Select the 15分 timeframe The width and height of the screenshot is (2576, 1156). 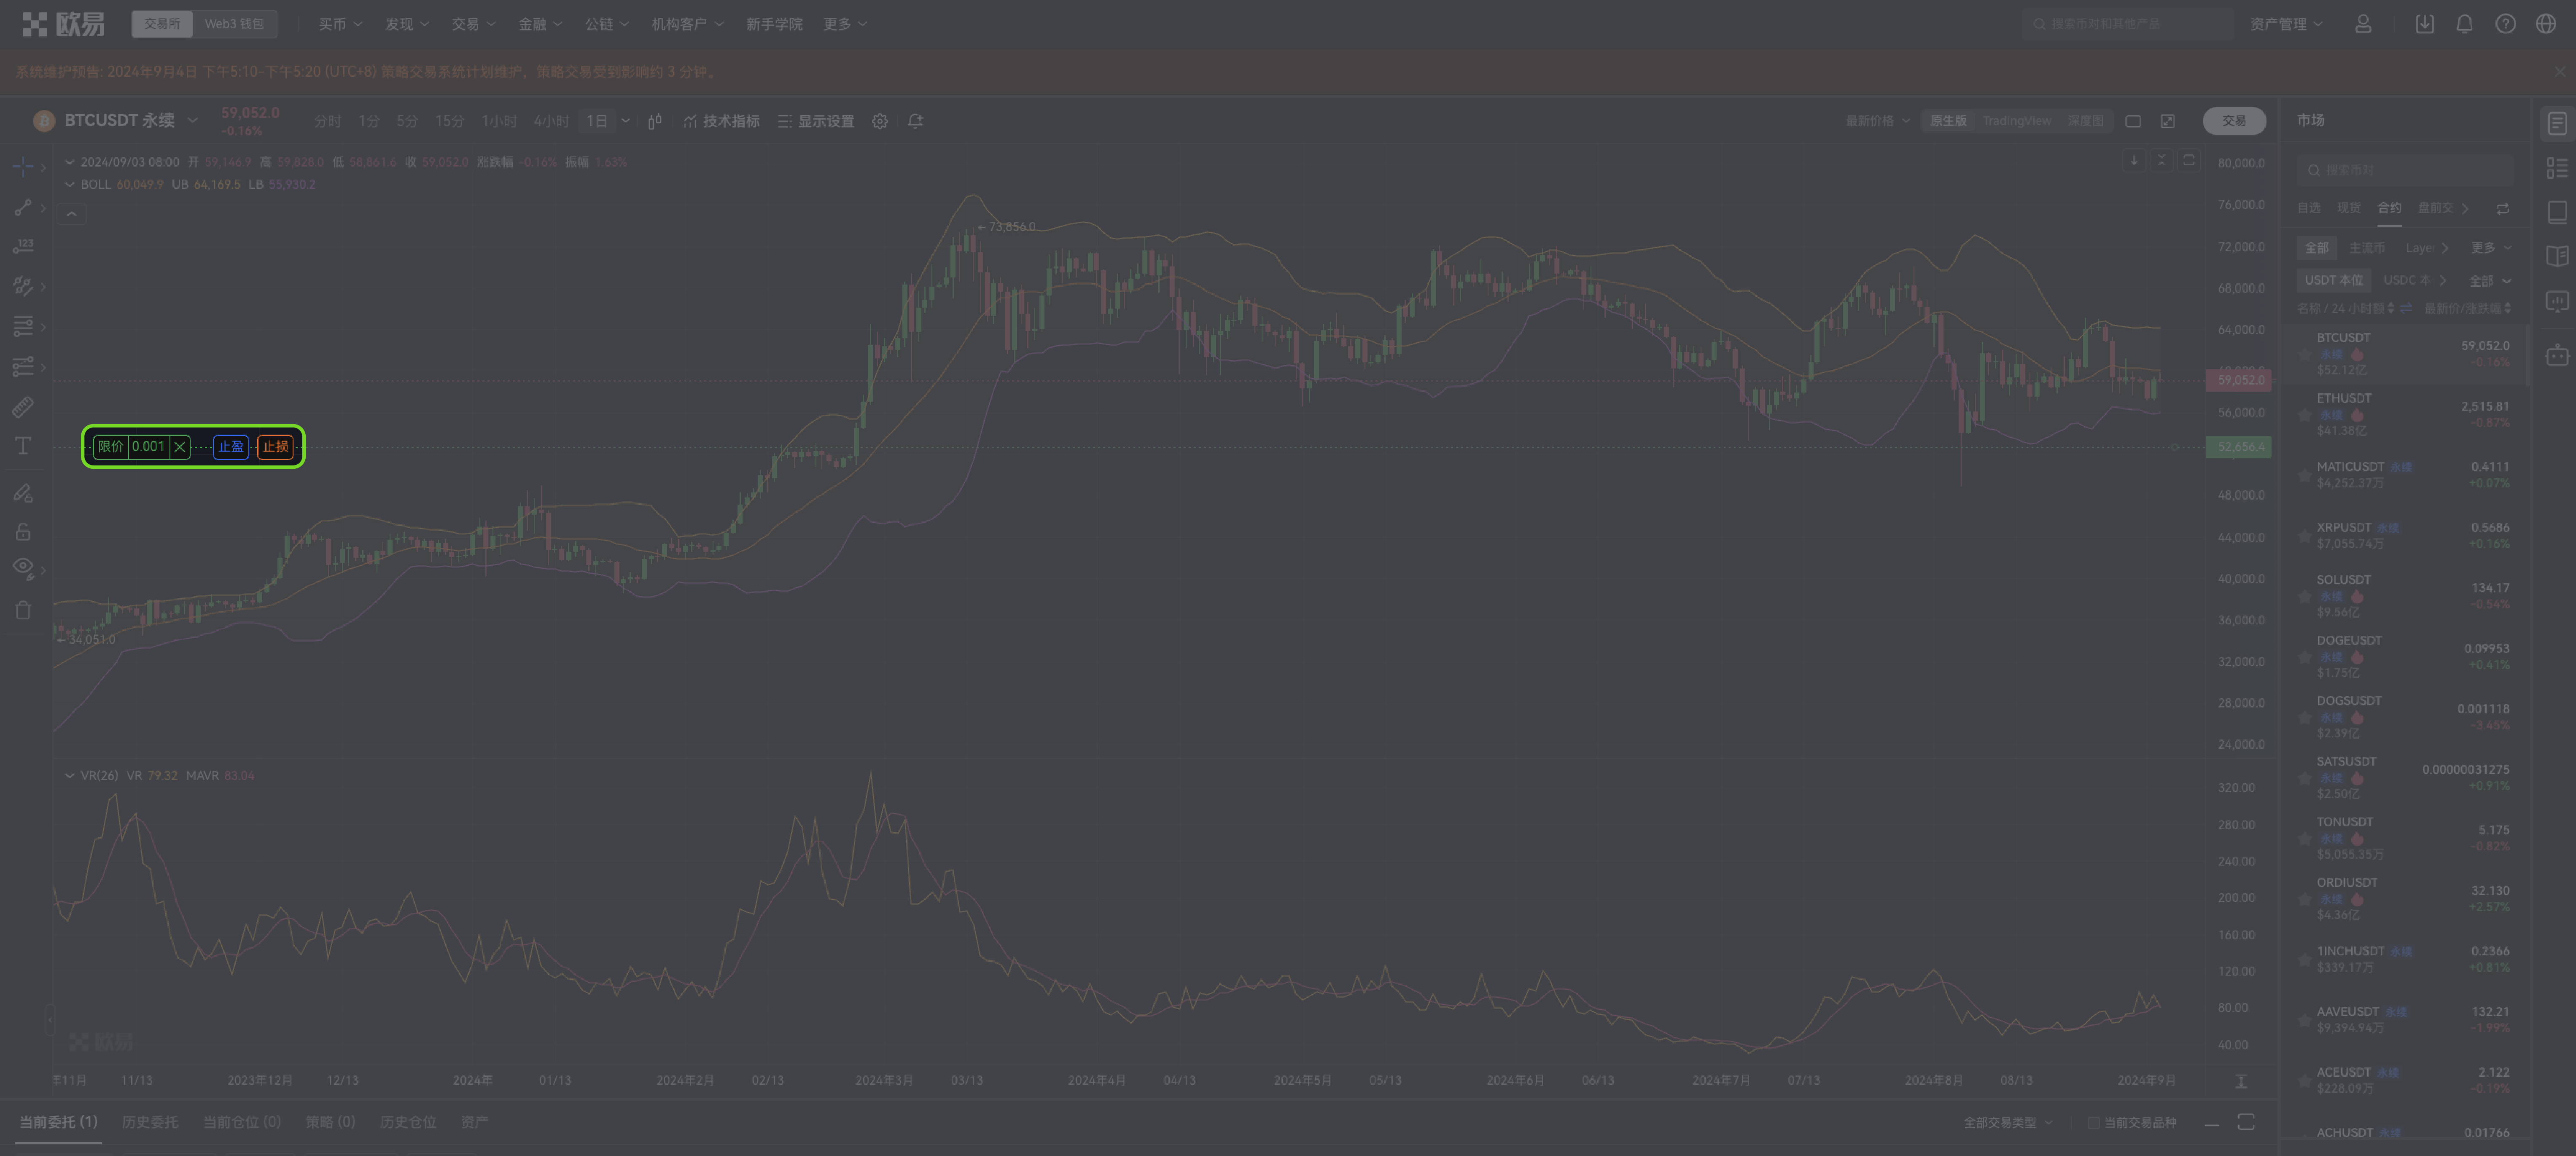[450, 121]
